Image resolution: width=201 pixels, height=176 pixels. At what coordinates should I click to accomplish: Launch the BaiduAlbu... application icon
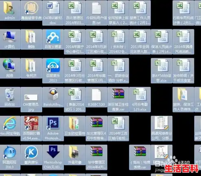click(53, 97)
